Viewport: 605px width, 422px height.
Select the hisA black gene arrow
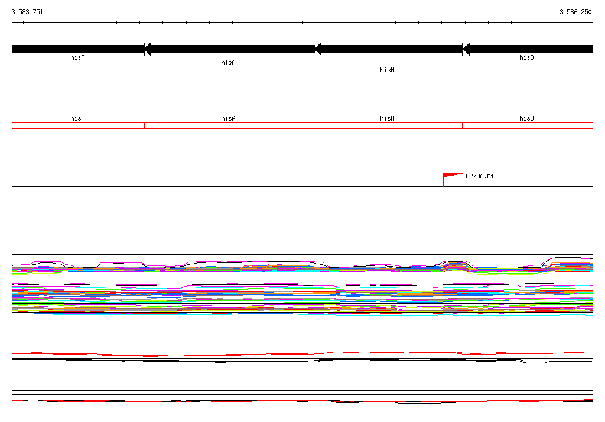coord(230,49)
